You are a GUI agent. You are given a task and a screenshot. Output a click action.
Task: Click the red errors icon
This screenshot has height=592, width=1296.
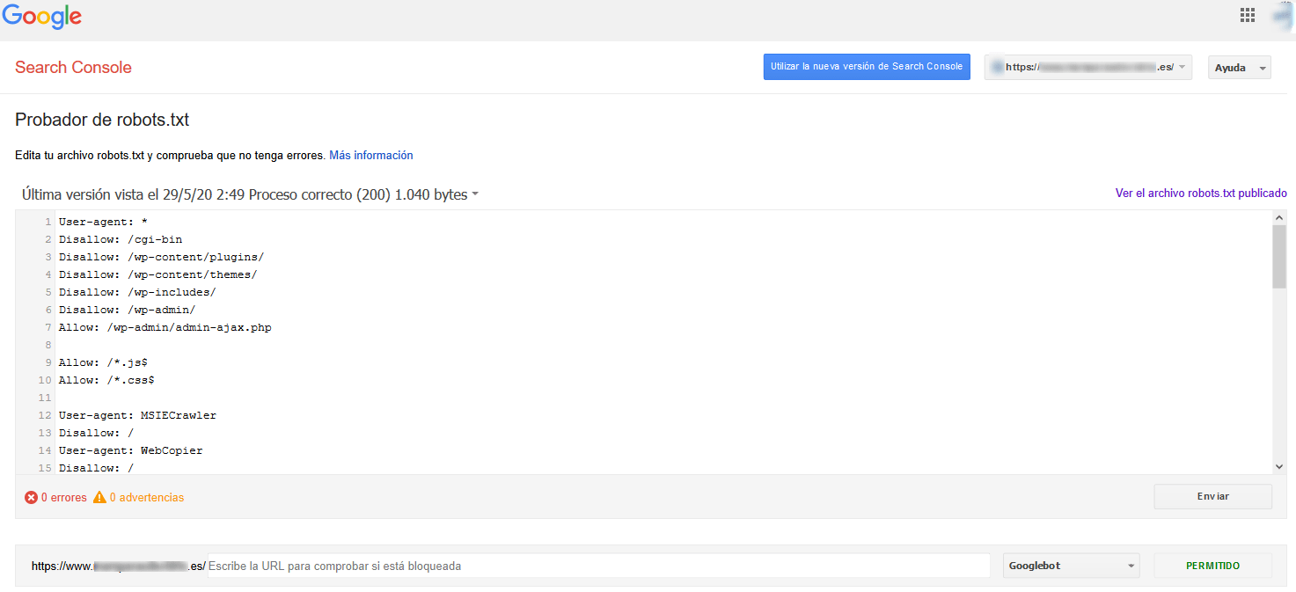pyautogui.click(x=32, y=498)
